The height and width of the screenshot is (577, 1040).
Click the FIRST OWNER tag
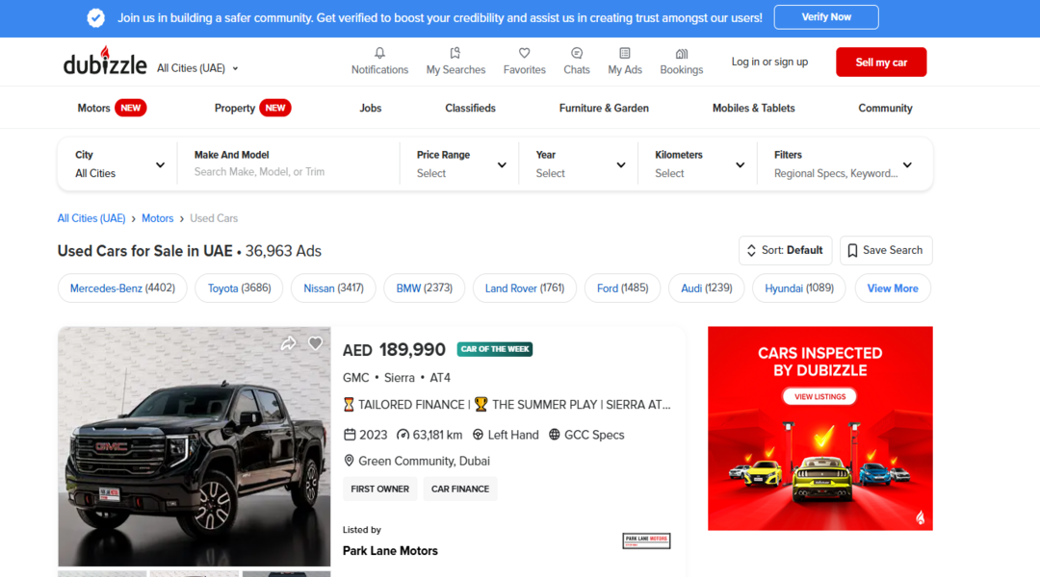coord(380,489)
